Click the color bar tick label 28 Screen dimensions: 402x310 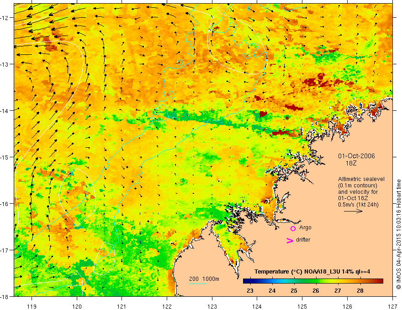pyautogui.click(x=360, y=290)
